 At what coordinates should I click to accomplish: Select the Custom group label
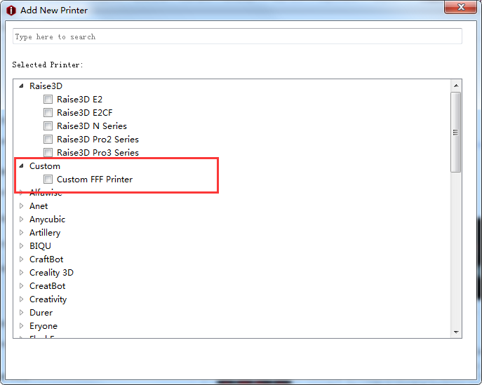[x=45, y=166]
